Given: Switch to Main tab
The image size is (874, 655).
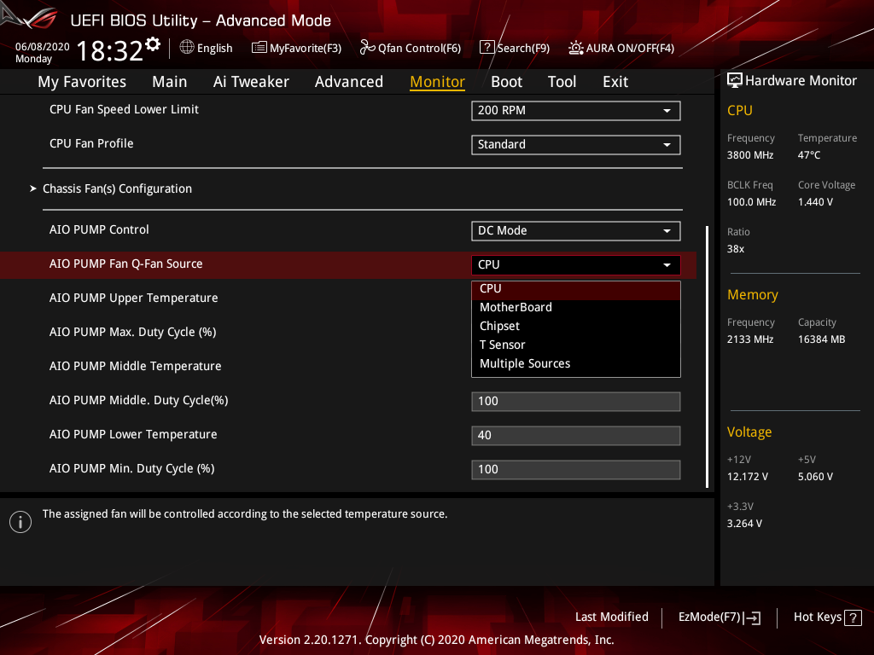Looking at the screenshot, I should click(170, 82).
